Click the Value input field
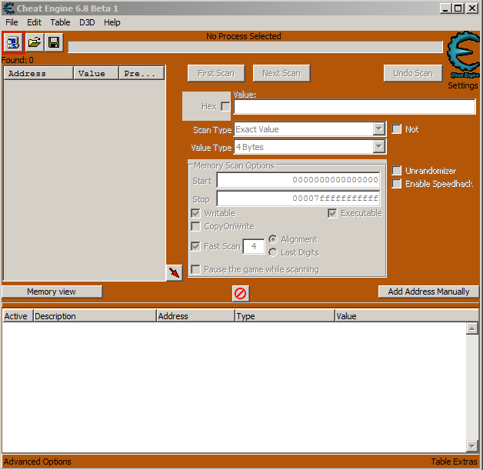The height and width of the screenshot is (470, 483). point(355,107)
